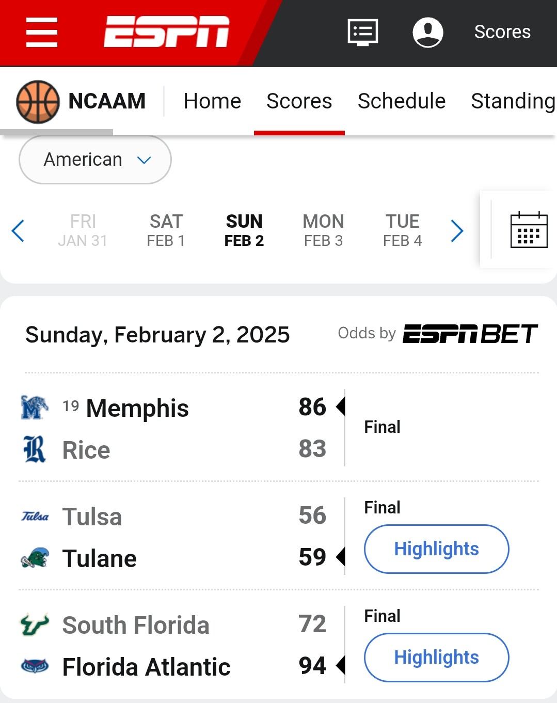Go to the Home tab
The image size is (557, 703).
(212, 101)
